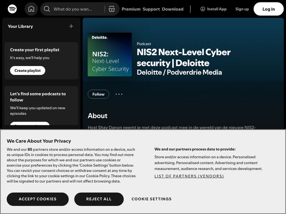Click the search magnifier icon
The height and width of the screenshot is (214, 286).
tap(47, 9)
